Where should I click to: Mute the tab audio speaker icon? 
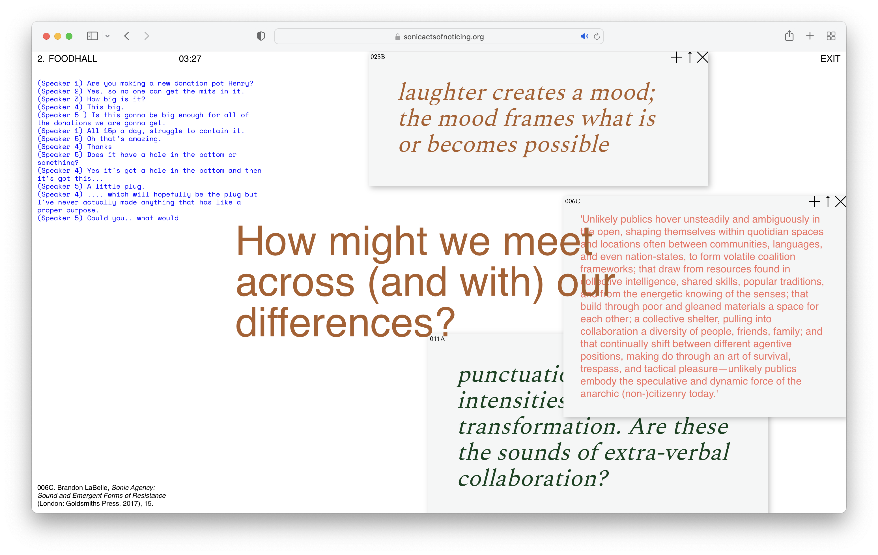[x=584, y=36]
